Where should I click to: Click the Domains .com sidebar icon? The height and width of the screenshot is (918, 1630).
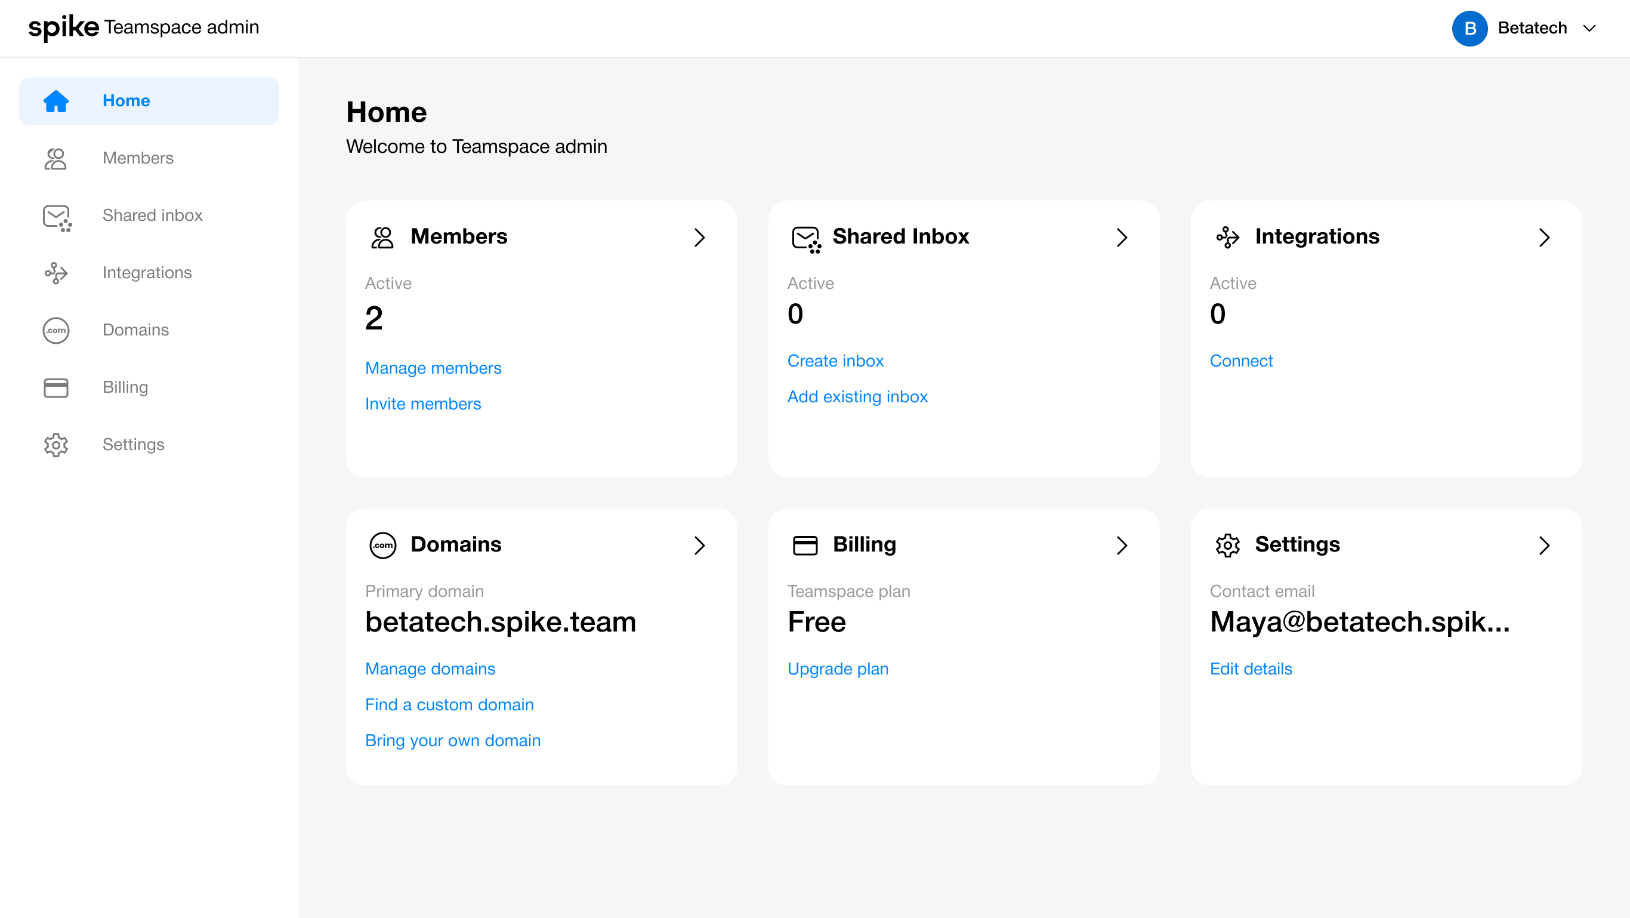[x=55, y=331]
